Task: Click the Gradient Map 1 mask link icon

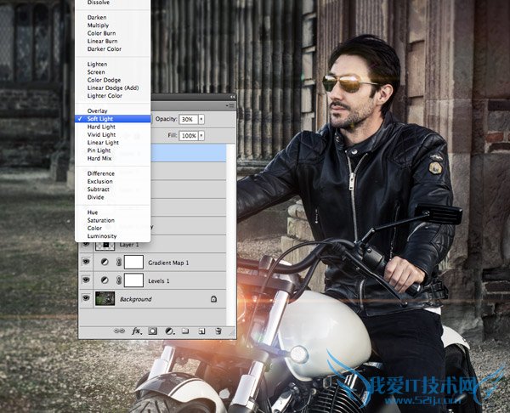Action: point(119,262)
